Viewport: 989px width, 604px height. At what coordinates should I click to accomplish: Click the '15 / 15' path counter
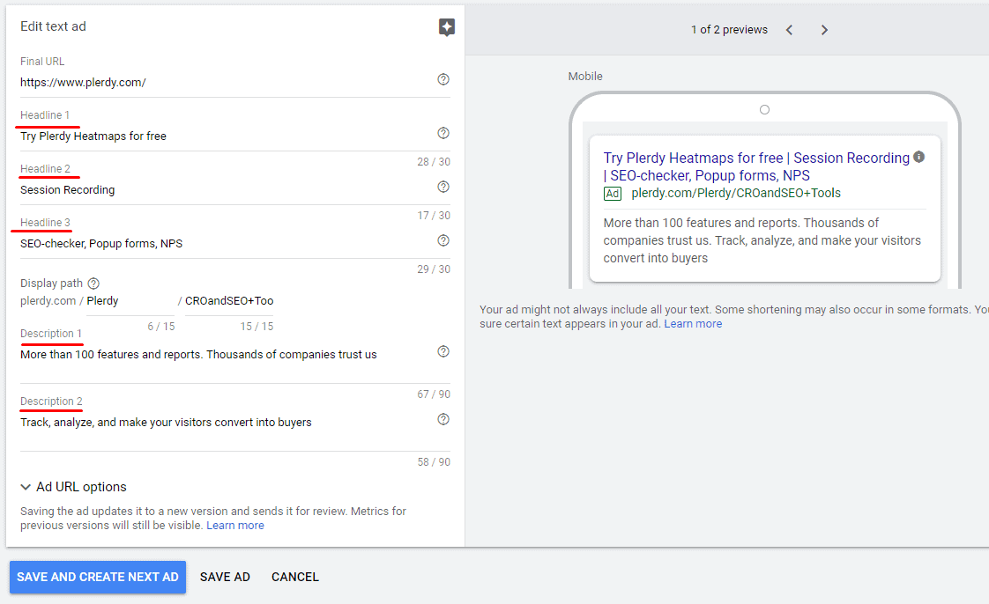point(257,327)
